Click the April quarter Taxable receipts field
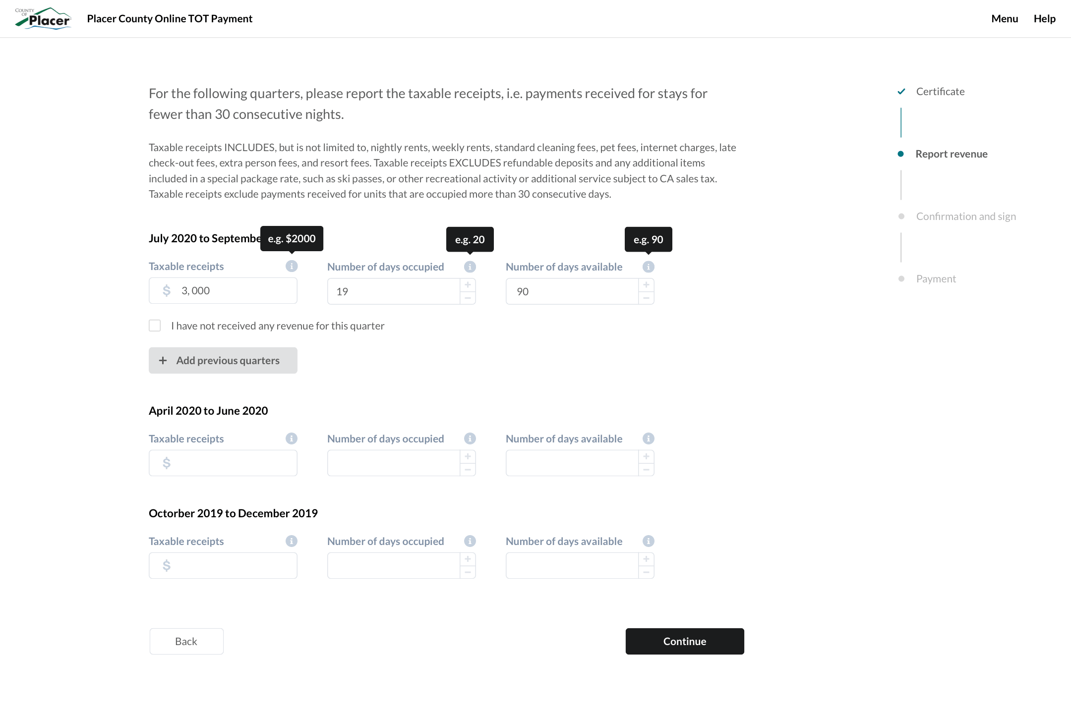The height and width of the screenshot is (709, 1071). pos(223,462)
